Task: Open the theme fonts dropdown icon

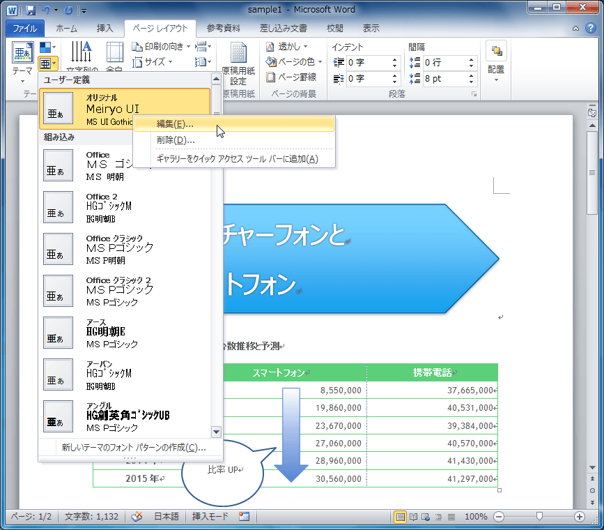Action: coord(48,63)
